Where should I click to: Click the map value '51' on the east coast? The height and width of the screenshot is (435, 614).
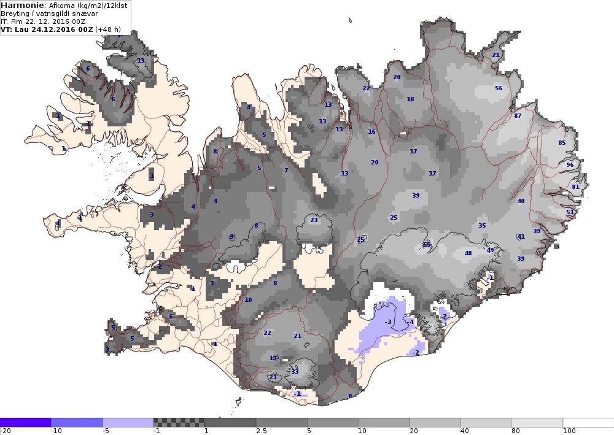coord(570,212)
